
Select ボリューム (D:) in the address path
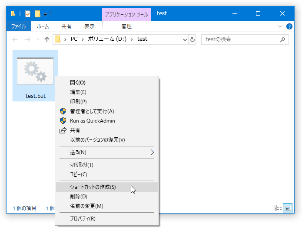pos(107,39)
